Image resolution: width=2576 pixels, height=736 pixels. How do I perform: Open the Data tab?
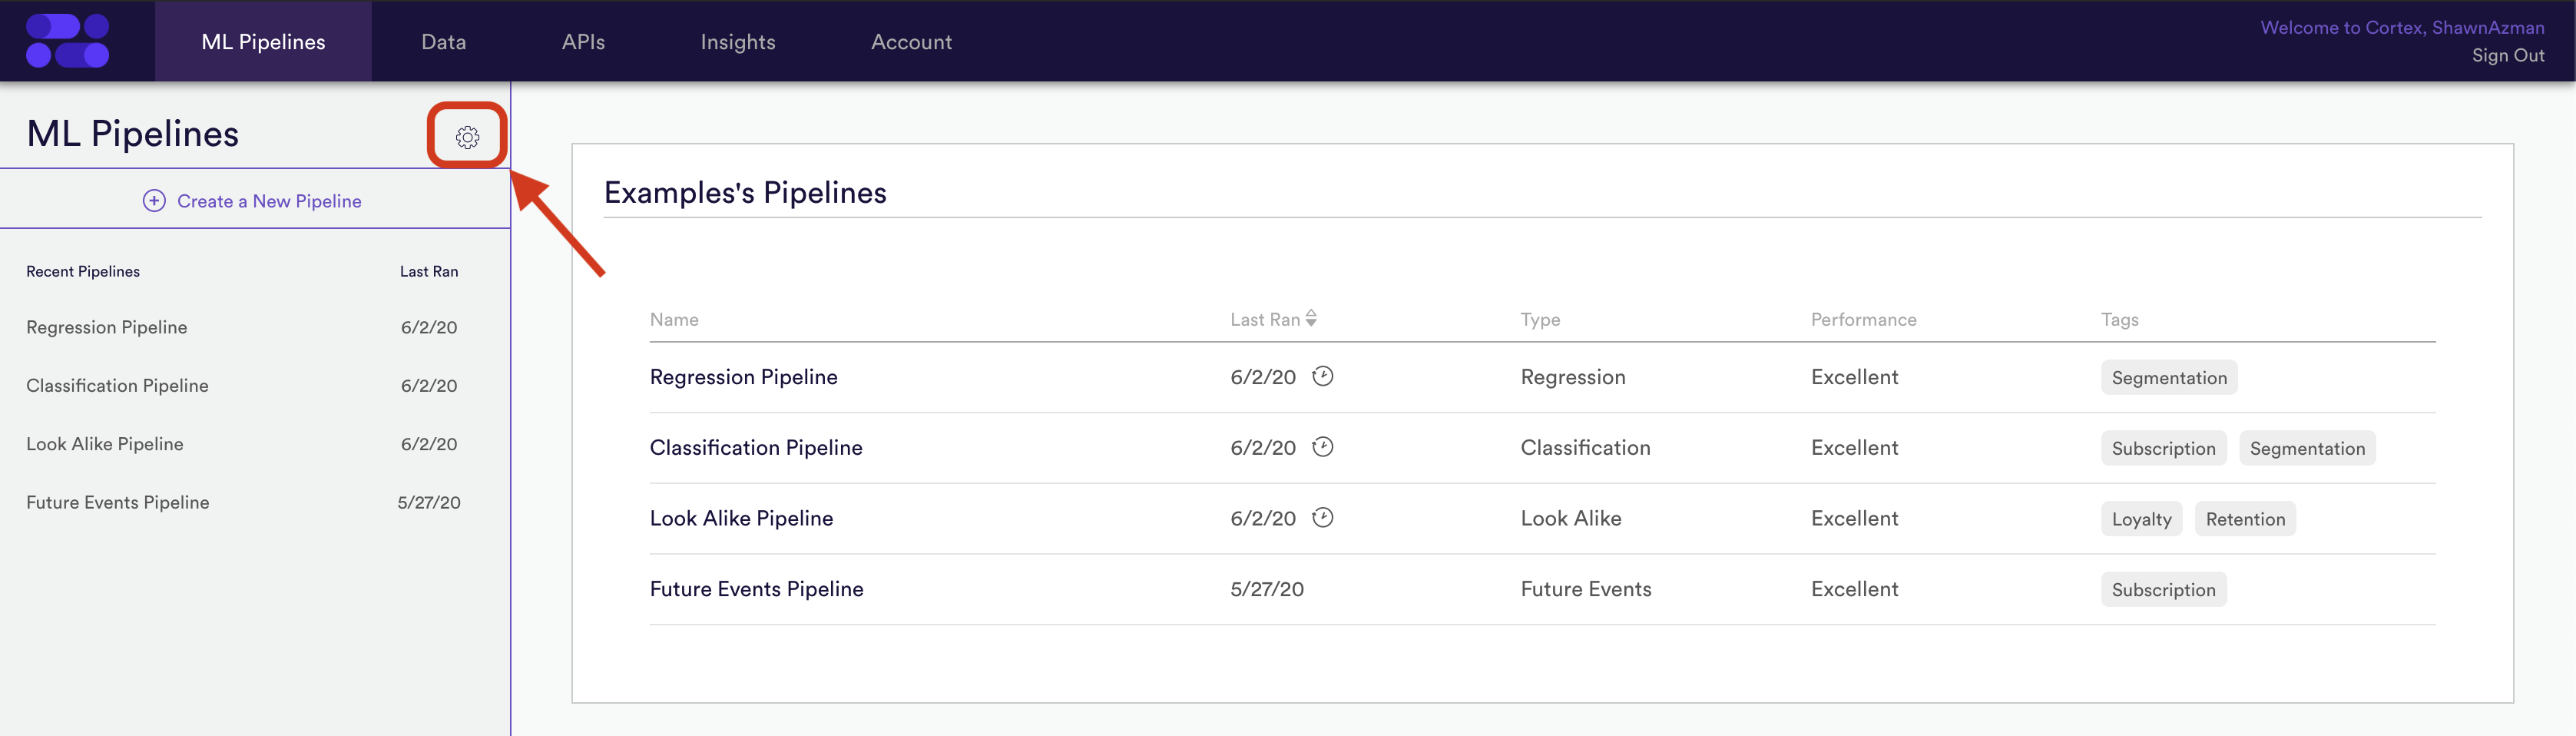click(444, 41)
